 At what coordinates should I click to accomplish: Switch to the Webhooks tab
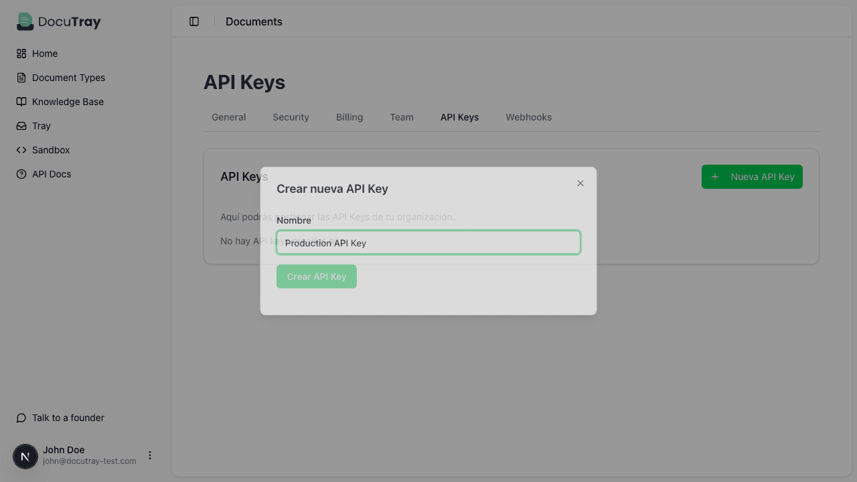pos(528,116)
